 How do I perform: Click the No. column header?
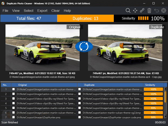[6, 85]
